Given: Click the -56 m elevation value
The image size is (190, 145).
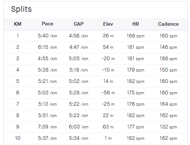Looking at the screenshot, I should (x=108, y=93).
